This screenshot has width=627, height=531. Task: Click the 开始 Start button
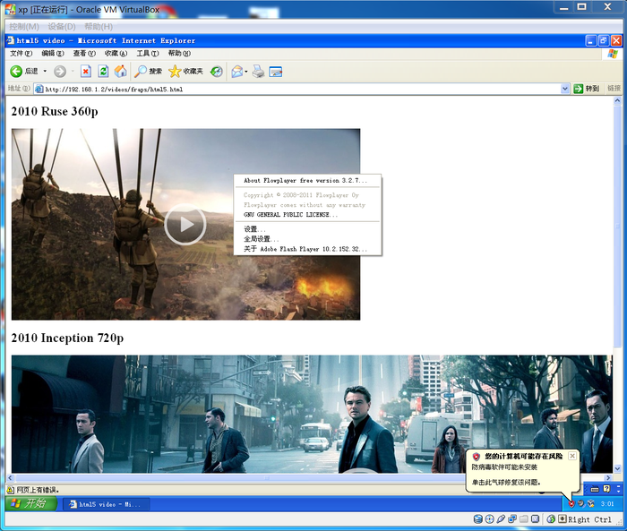(31, 503)
